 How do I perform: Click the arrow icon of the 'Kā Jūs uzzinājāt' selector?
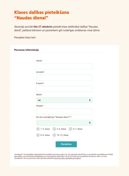90,123
